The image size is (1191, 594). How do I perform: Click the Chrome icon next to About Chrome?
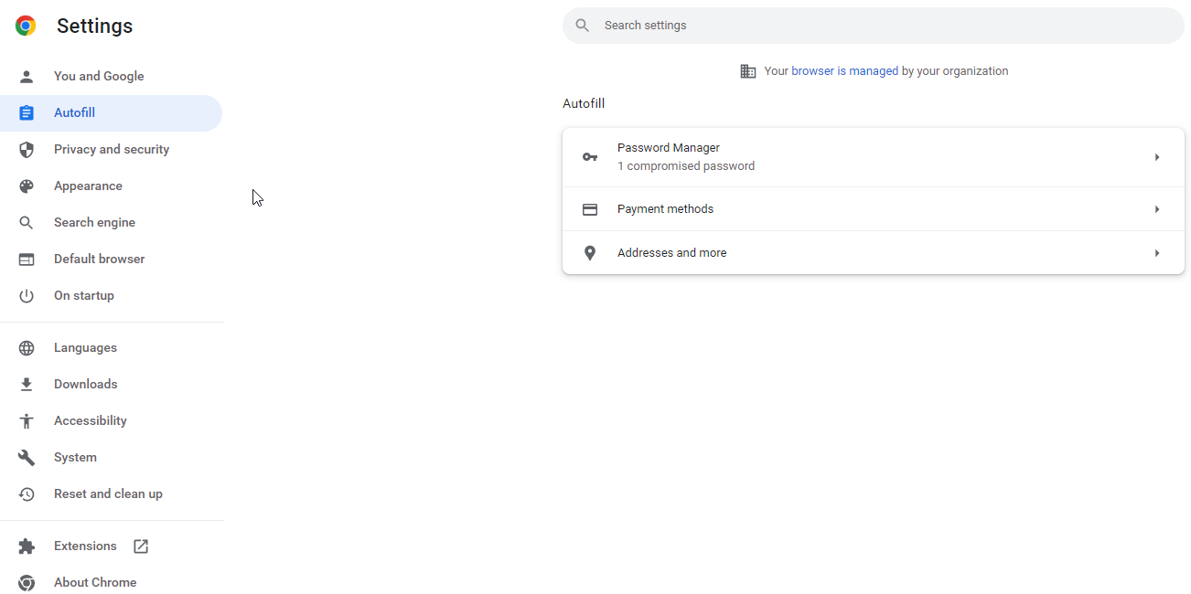pyautogui.click(x=27, y=583)
